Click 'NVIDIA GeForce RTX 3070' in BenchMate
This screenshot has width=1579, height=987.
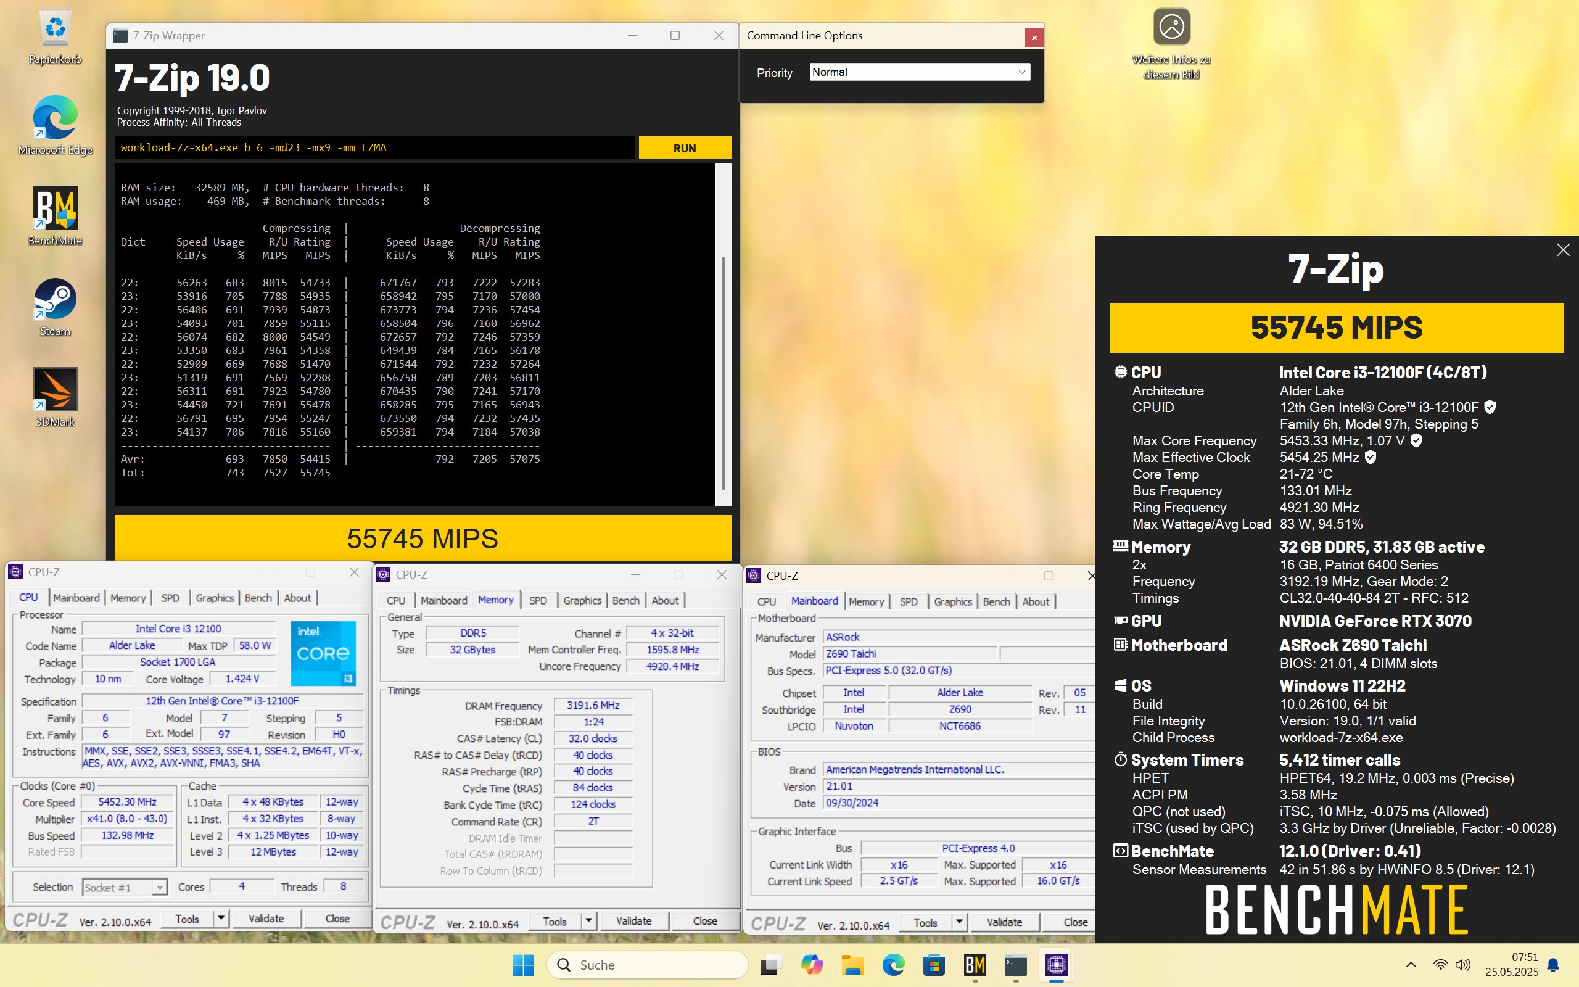tap(1375, 621)
